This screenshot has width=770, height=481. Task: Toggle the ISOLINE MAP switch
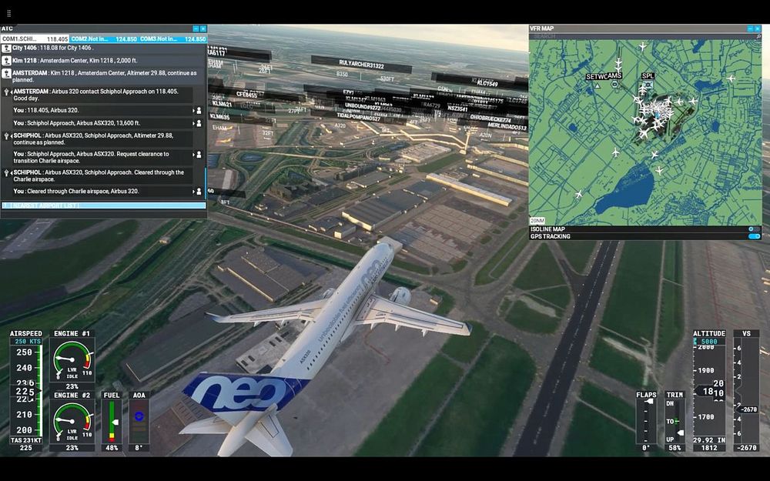pos(754,229)
